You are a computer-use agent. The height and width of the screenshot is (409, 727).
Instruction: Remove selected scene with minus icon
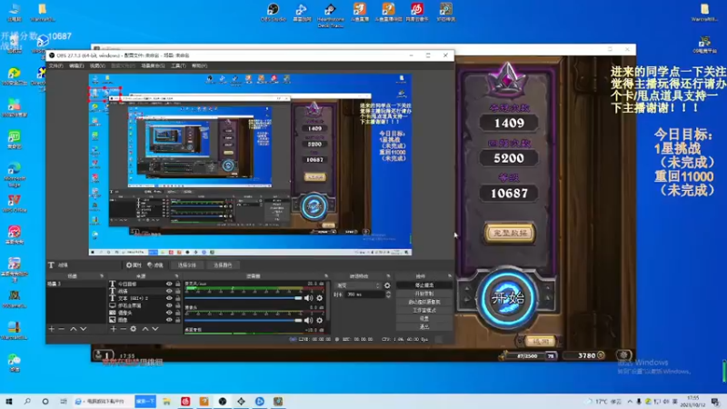61,329
